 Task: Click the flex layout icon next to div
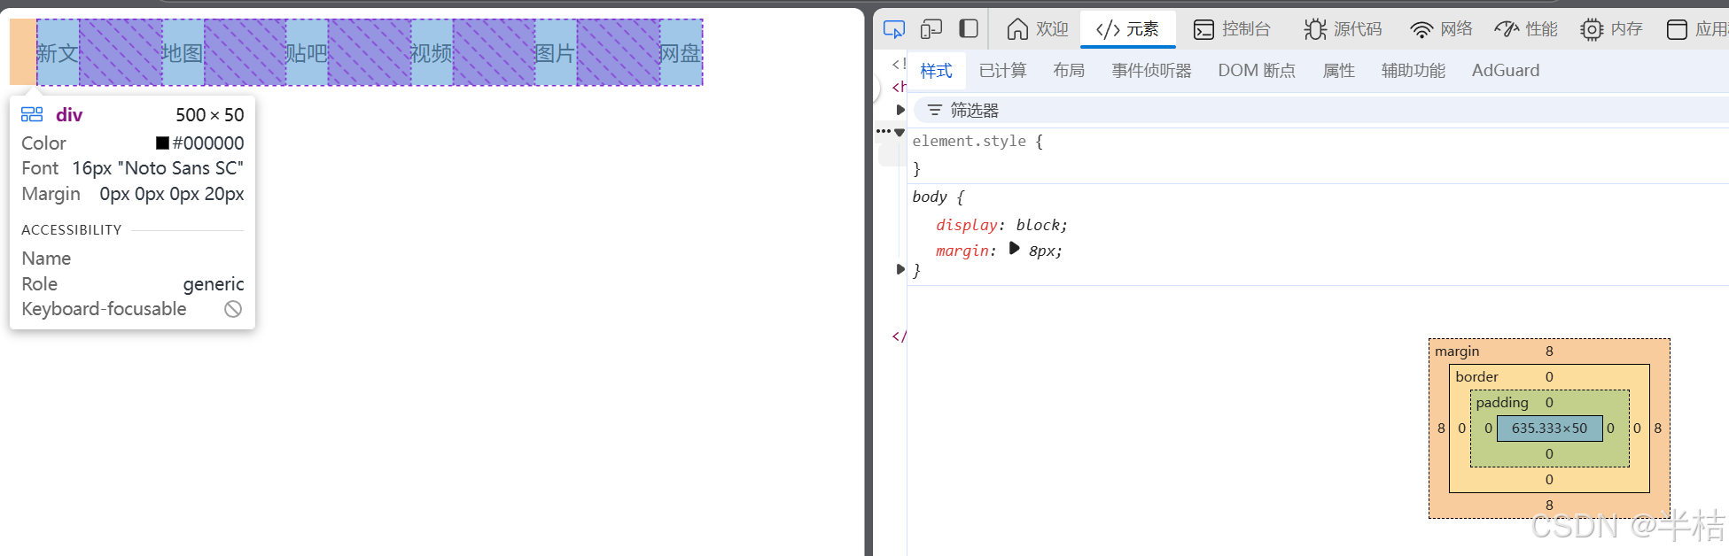click(32, 115)
